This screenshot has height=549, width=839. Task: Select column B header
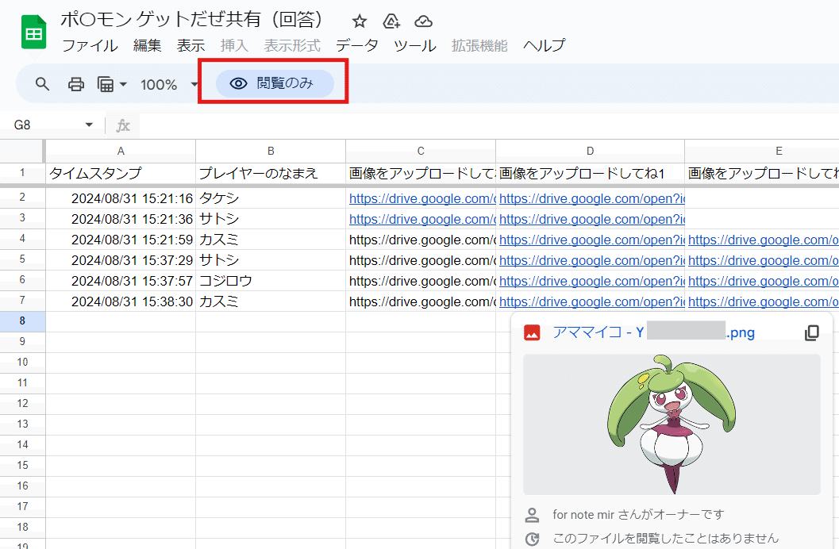click(x=271, y=152)
